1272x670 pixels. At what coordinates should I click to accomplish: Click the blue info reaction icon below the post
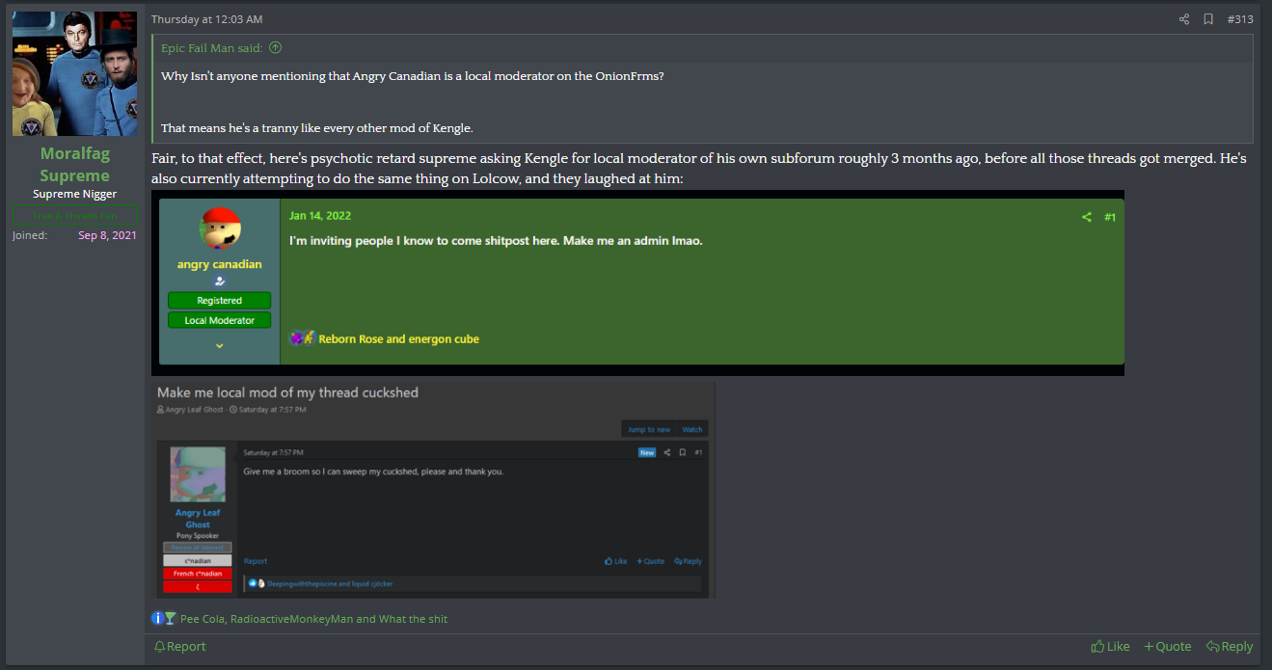click(x=157, y=618)
